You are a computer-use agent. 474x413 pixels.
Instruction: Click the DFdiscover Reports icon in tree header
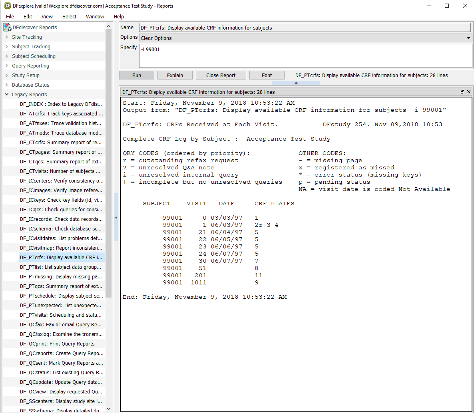(x=7, y=27)
